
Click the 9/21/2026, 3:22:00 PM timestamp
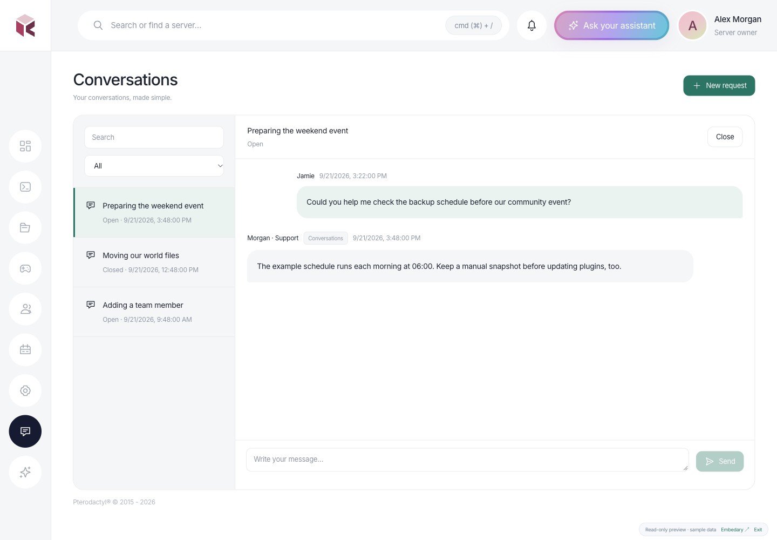coord(353,176)
